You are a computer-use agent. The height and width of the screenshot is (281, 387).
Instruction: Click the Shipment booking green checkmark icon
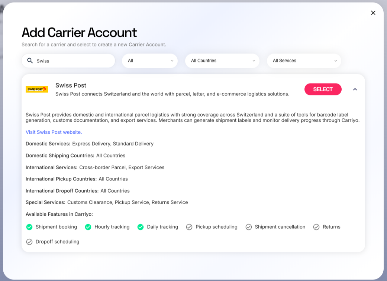pos(29,227)
